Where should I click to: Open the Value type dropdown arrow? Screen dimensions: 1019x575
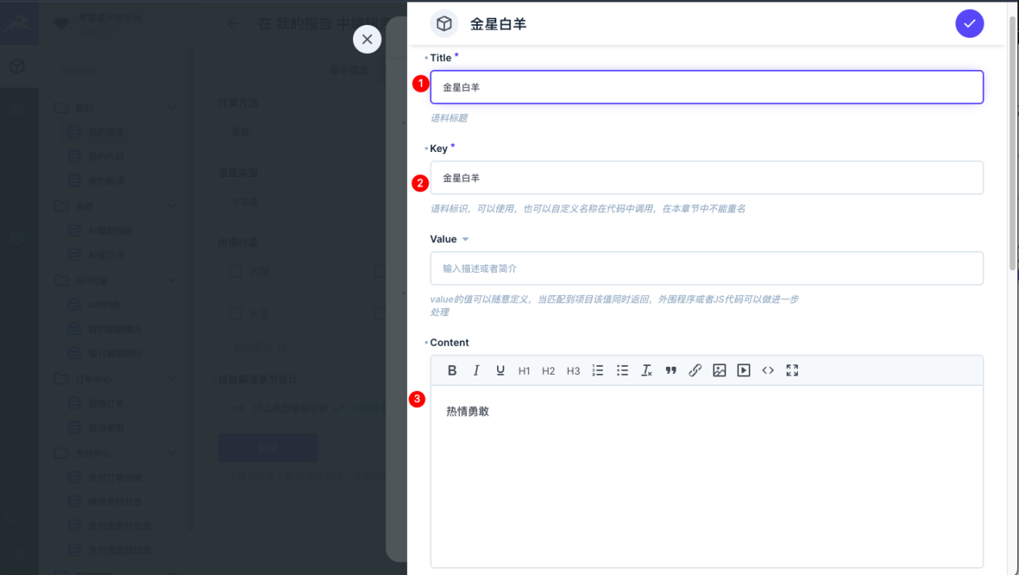pos(465,240)
